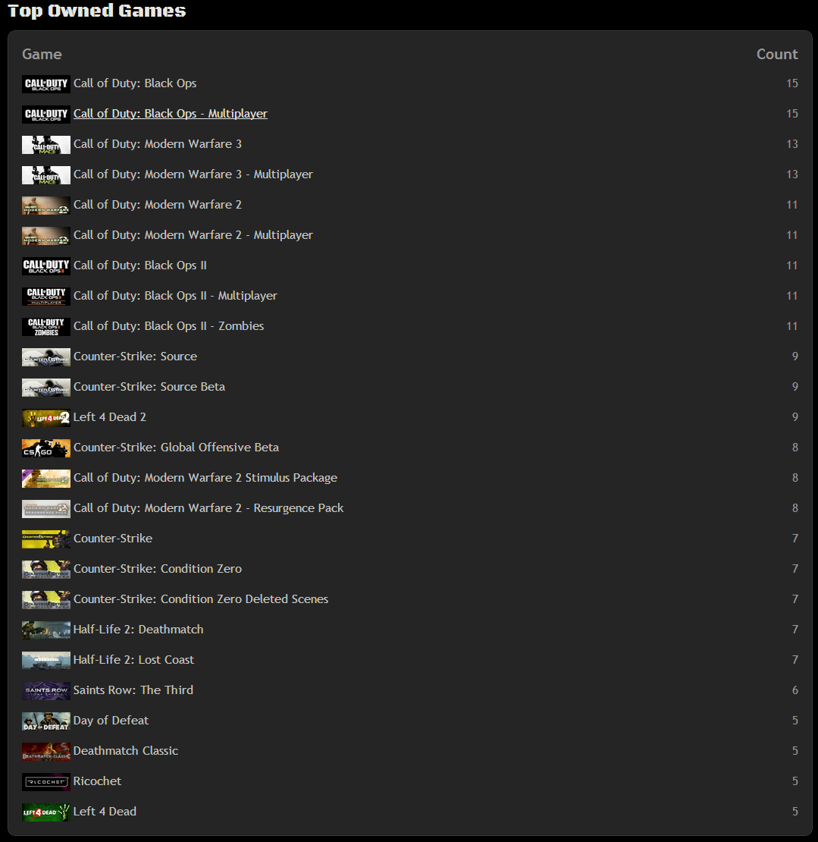Image resolution: width=818 pixels, height=842 pixels.
Task: Click count 13 in Modern Warfare 3 - Multiplayer row
Action: [791, 174]
